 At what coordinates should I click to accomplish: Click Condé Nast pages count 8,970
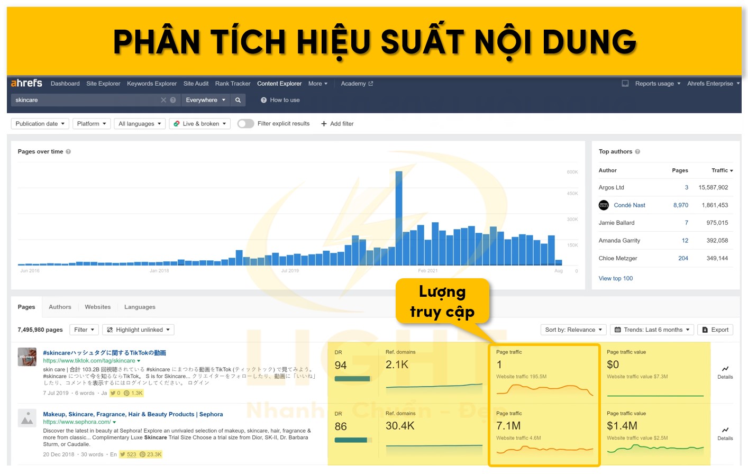(x=681, y=205)
